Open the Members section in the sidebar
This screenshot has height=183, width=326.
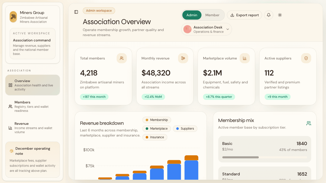coord(32,106)
